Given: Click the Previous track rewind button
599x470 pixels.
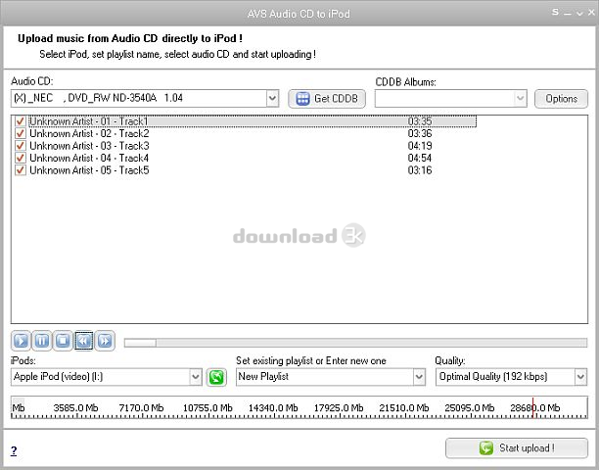Looking at the screenshot, I should [84, 340].
